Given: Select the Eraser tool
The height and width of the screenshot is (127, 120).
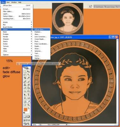Looking at the screenshot, I should [25, 88].
